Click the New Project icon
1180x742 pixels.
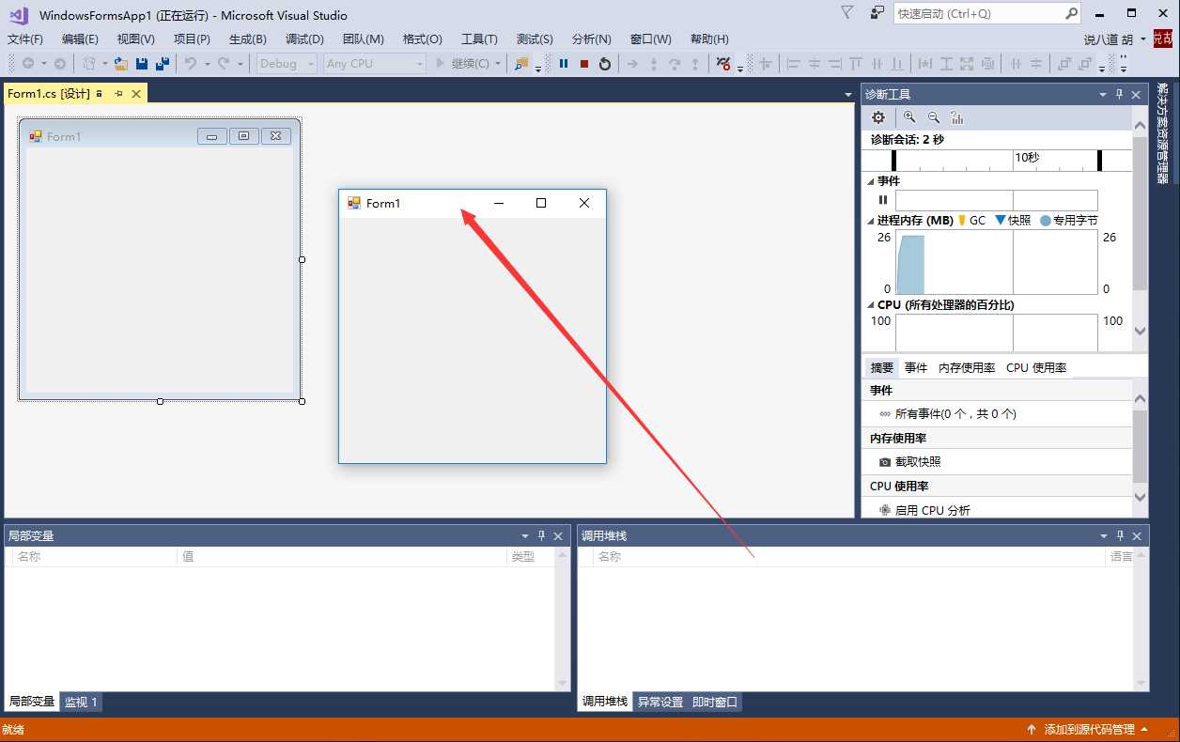click(88, 64)
